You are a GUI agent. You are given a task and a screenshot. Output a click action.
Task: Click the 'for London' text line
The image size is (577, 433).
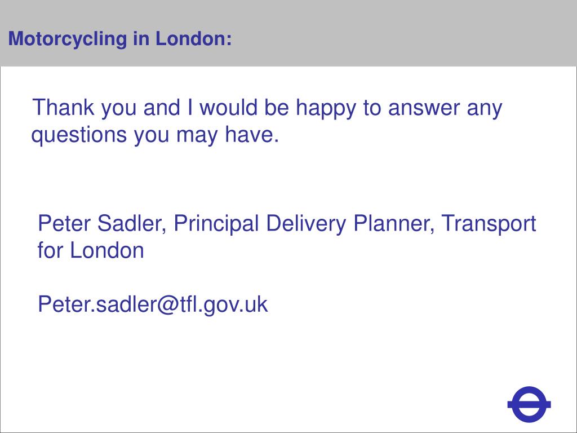point(91,250)
